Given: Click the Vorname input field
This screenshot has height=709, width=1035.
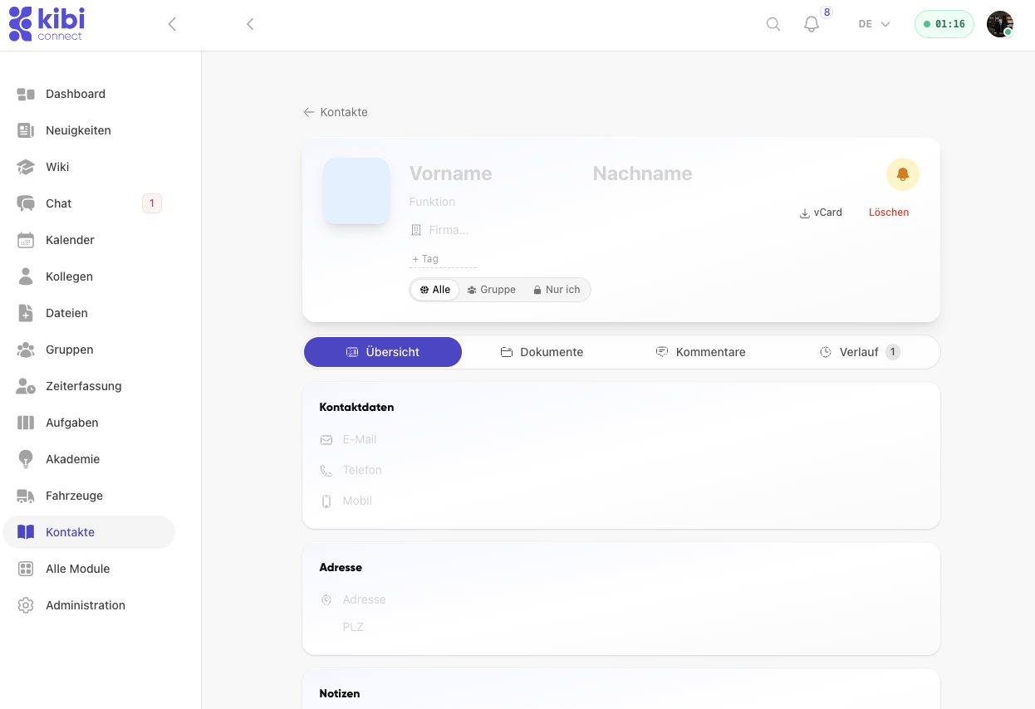Looking at the screenshot, I should [451, 174].
